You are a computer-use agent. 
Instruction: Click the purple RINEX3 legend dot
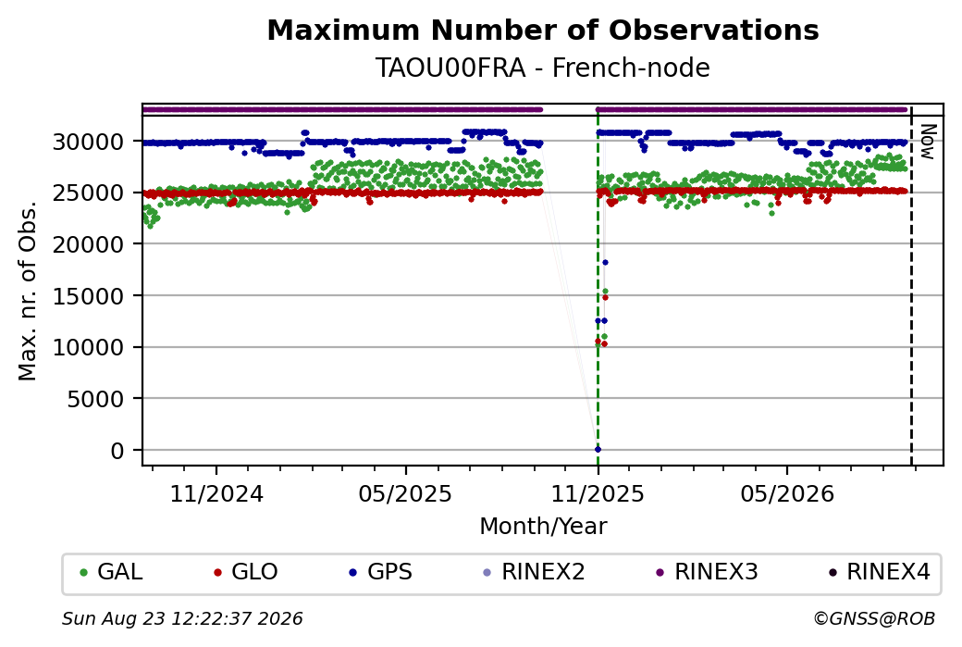(x=660, y=573)
